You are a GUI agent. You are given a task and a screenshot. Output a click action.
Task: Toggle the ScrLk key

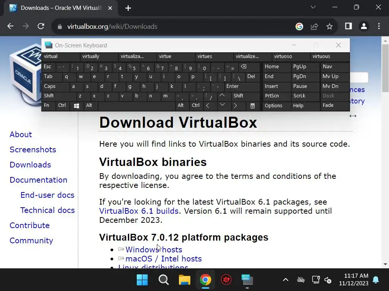point(305,96)
